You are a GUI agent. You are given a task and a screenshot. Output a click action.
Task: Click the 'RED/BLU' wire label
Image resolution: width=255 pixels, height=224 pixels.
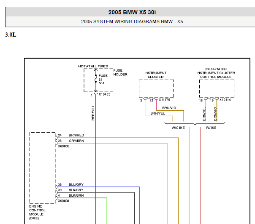93,113
